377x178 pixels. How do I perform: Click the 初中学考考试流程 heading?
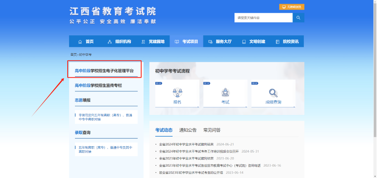point(173,71)
